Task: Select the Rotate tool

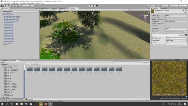Action: coord(9,6)
